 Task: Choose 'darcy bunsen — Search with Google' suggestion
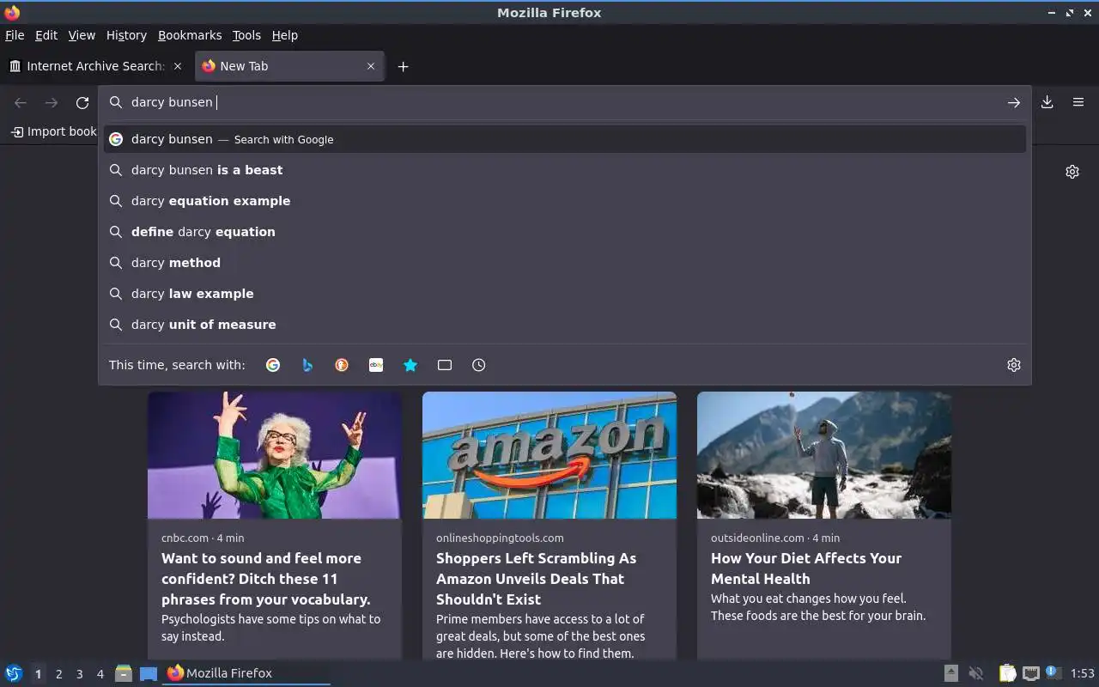point(565,139)
